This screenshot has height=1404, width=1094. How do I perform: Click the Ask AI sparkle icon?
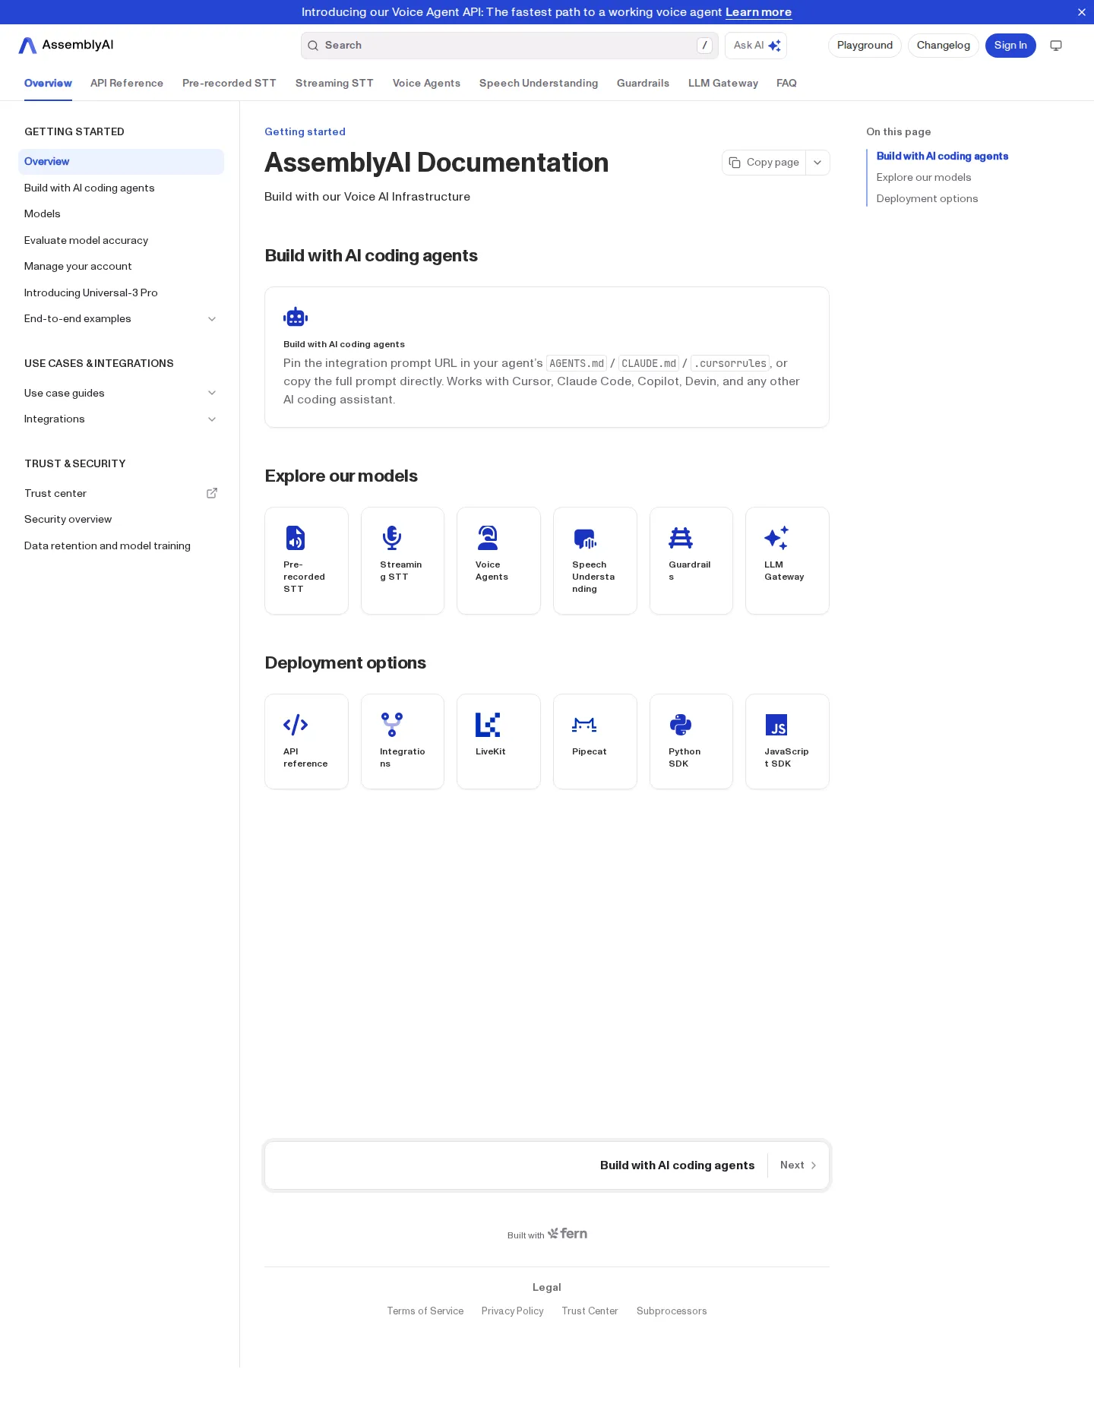click(x=774, y=46)
